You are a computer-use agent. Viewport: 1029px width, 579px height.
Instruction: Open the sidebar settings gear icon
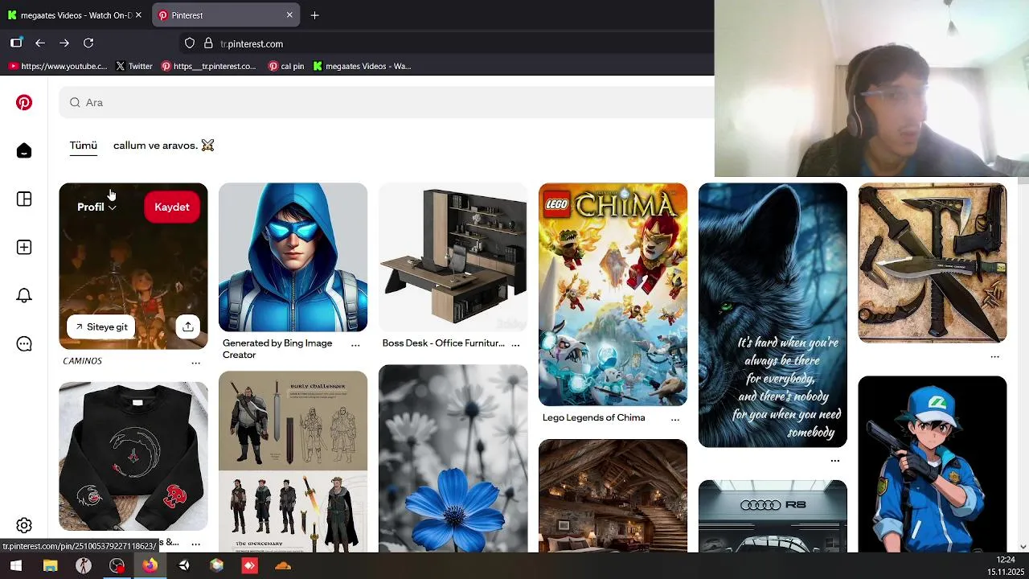point(24,525)
